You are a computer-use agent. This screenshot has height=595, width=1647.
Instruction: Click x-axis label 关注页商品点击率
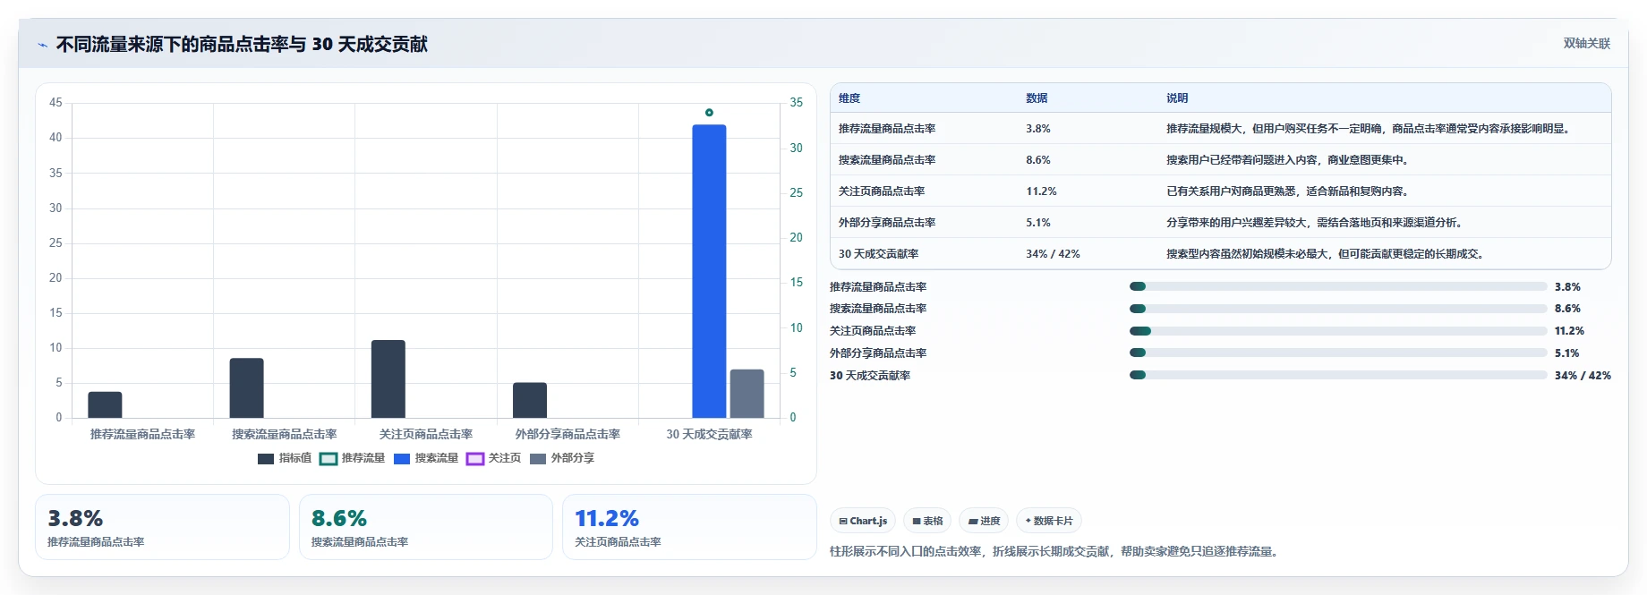pos(425,434)
